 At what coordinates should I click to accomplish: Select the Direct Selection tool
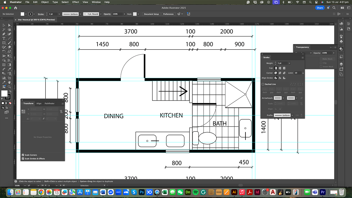point(9,25)
